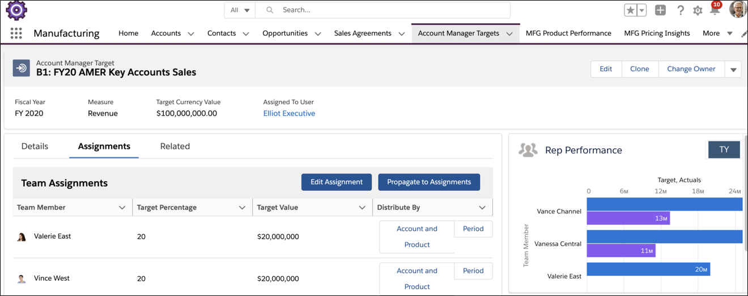This screenshot has height=296, width=748.
Task: Open the Team Member column menu
Action: (122, 208)
